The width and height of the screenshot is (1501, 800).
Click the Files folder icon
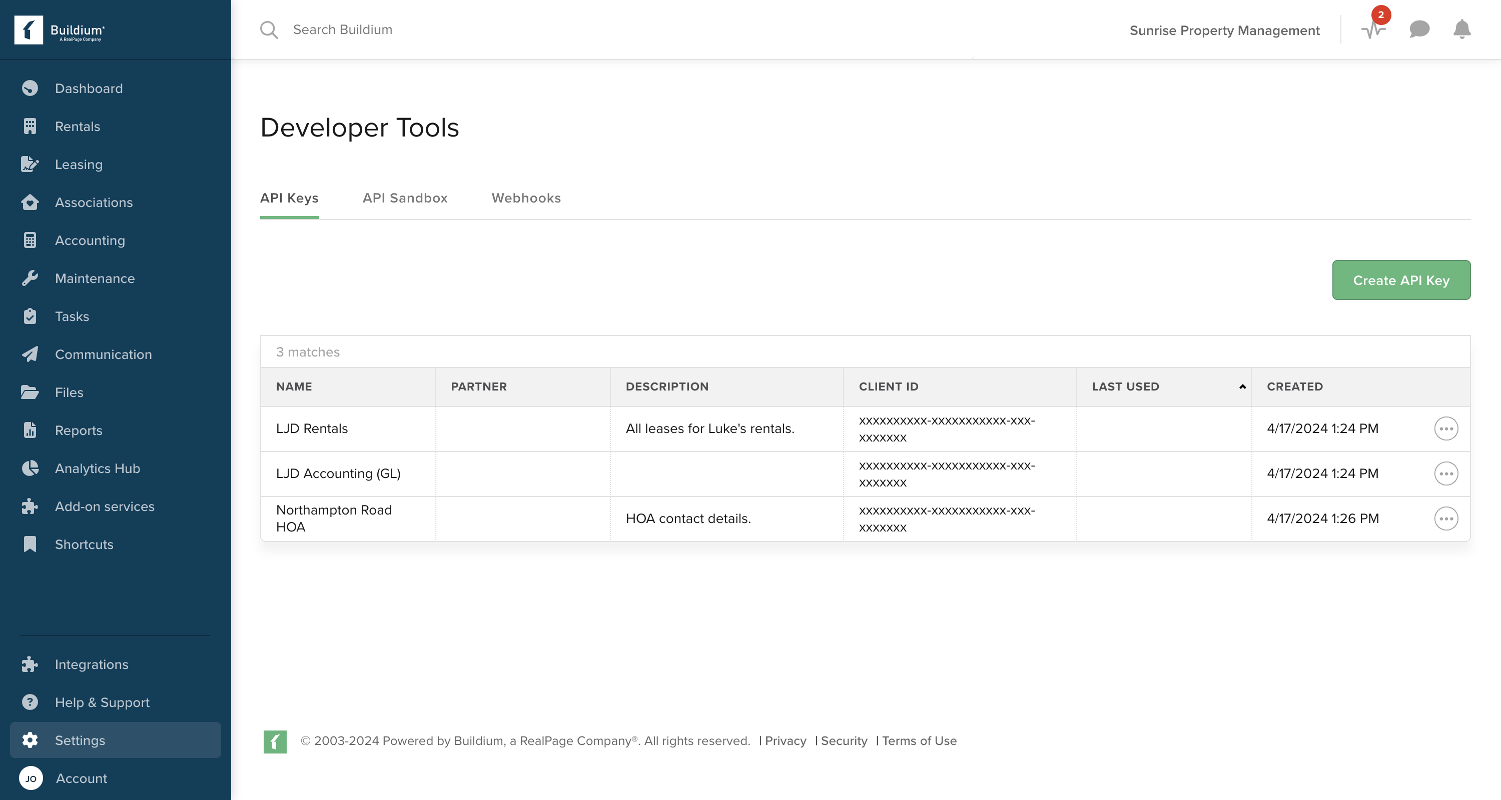[30, 392]
